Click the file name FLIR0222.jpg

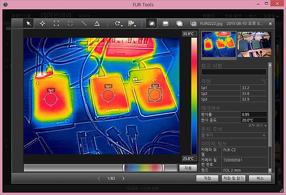click(x=211, y=24)
